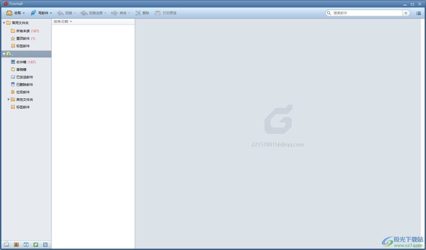Click the 打印预览 label
The image size is (426, 250).
click(170, 13)
